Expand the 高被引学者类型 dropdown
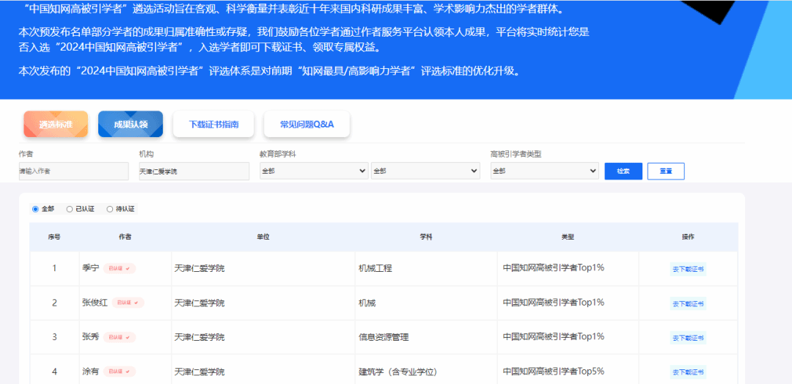The height and width of the screenshot is (384, 792). point(545,171)
